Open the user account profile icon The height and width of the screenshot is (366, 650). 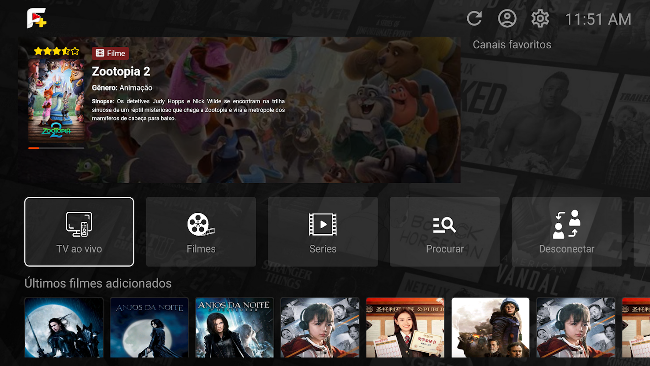507,19
